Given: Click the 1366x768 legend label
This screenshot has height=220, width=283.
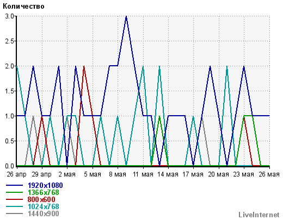Looking at the screenshot, I should point(44,192).
